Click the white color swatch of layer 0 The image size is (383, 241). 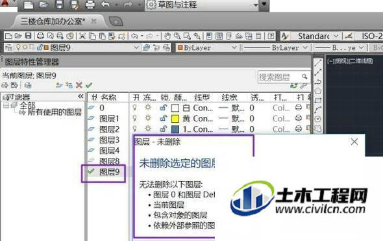[x=175, y=108]
